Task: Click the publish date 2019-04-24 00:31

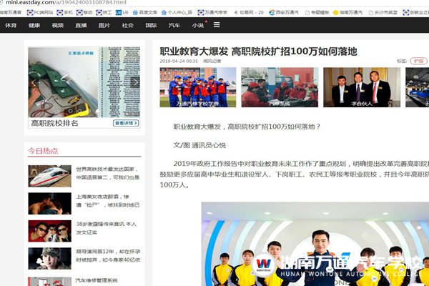Action: pos(179,61)
